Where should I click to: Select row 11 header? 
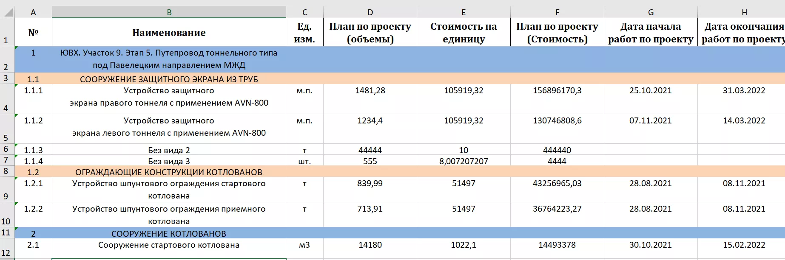pos(6,233)
